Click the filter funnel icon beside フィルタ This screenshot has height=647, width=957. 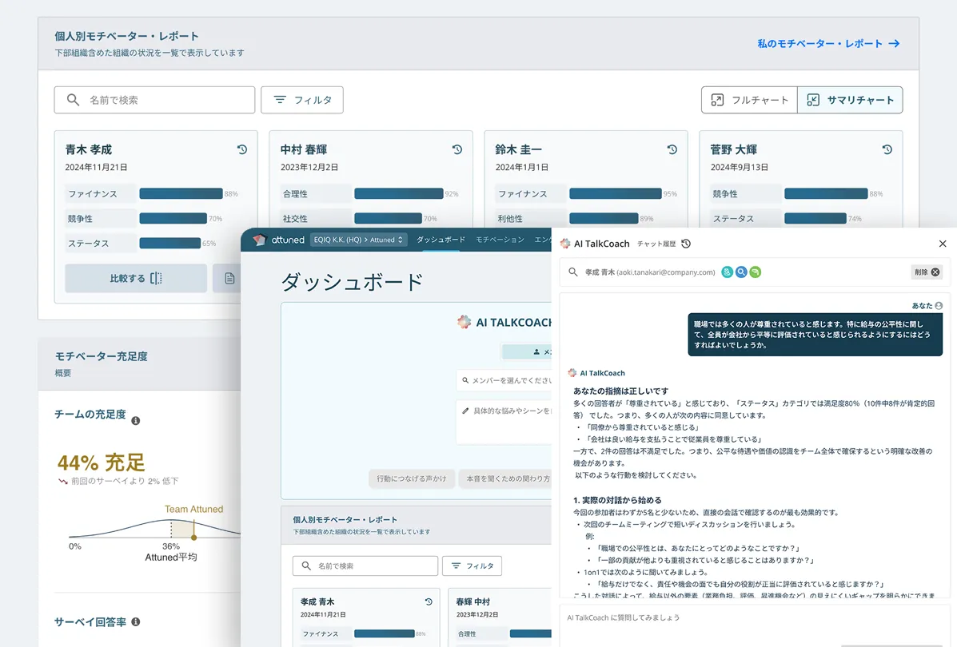(278, 100)
